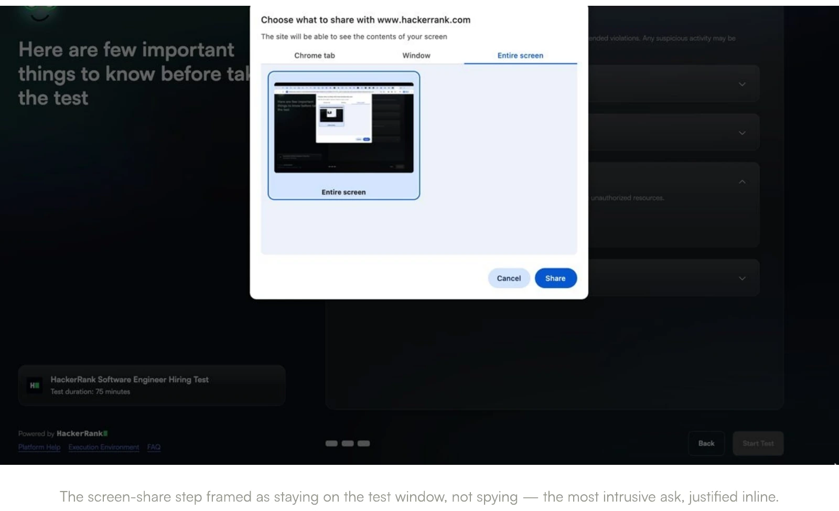Click the Start Test button

(758, 443)
